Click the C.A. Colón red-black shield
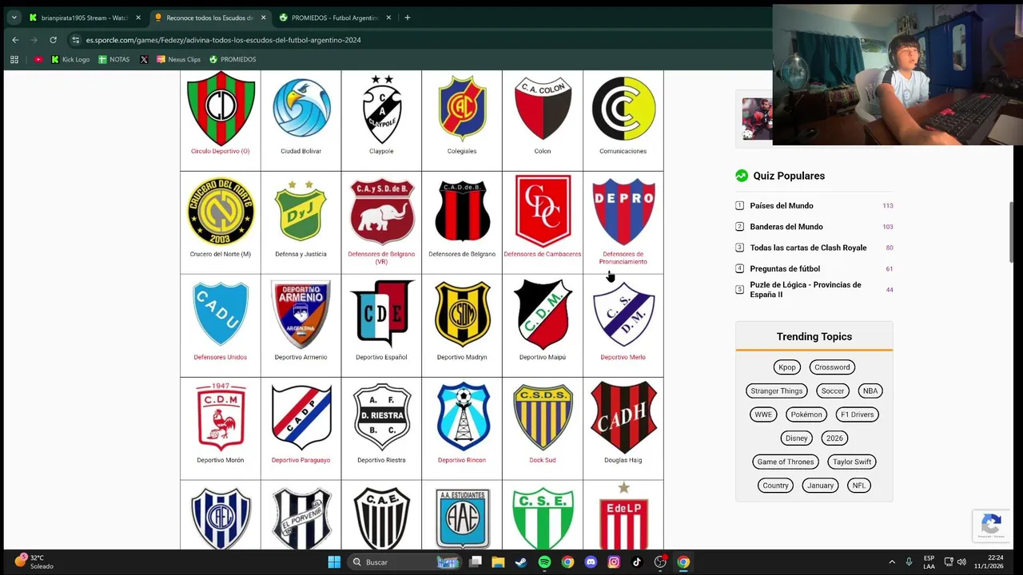1023x575 pixels. point(543,109)
